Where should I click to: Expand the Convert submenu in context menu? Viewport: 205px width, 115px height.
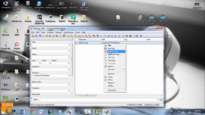(115, 69)
